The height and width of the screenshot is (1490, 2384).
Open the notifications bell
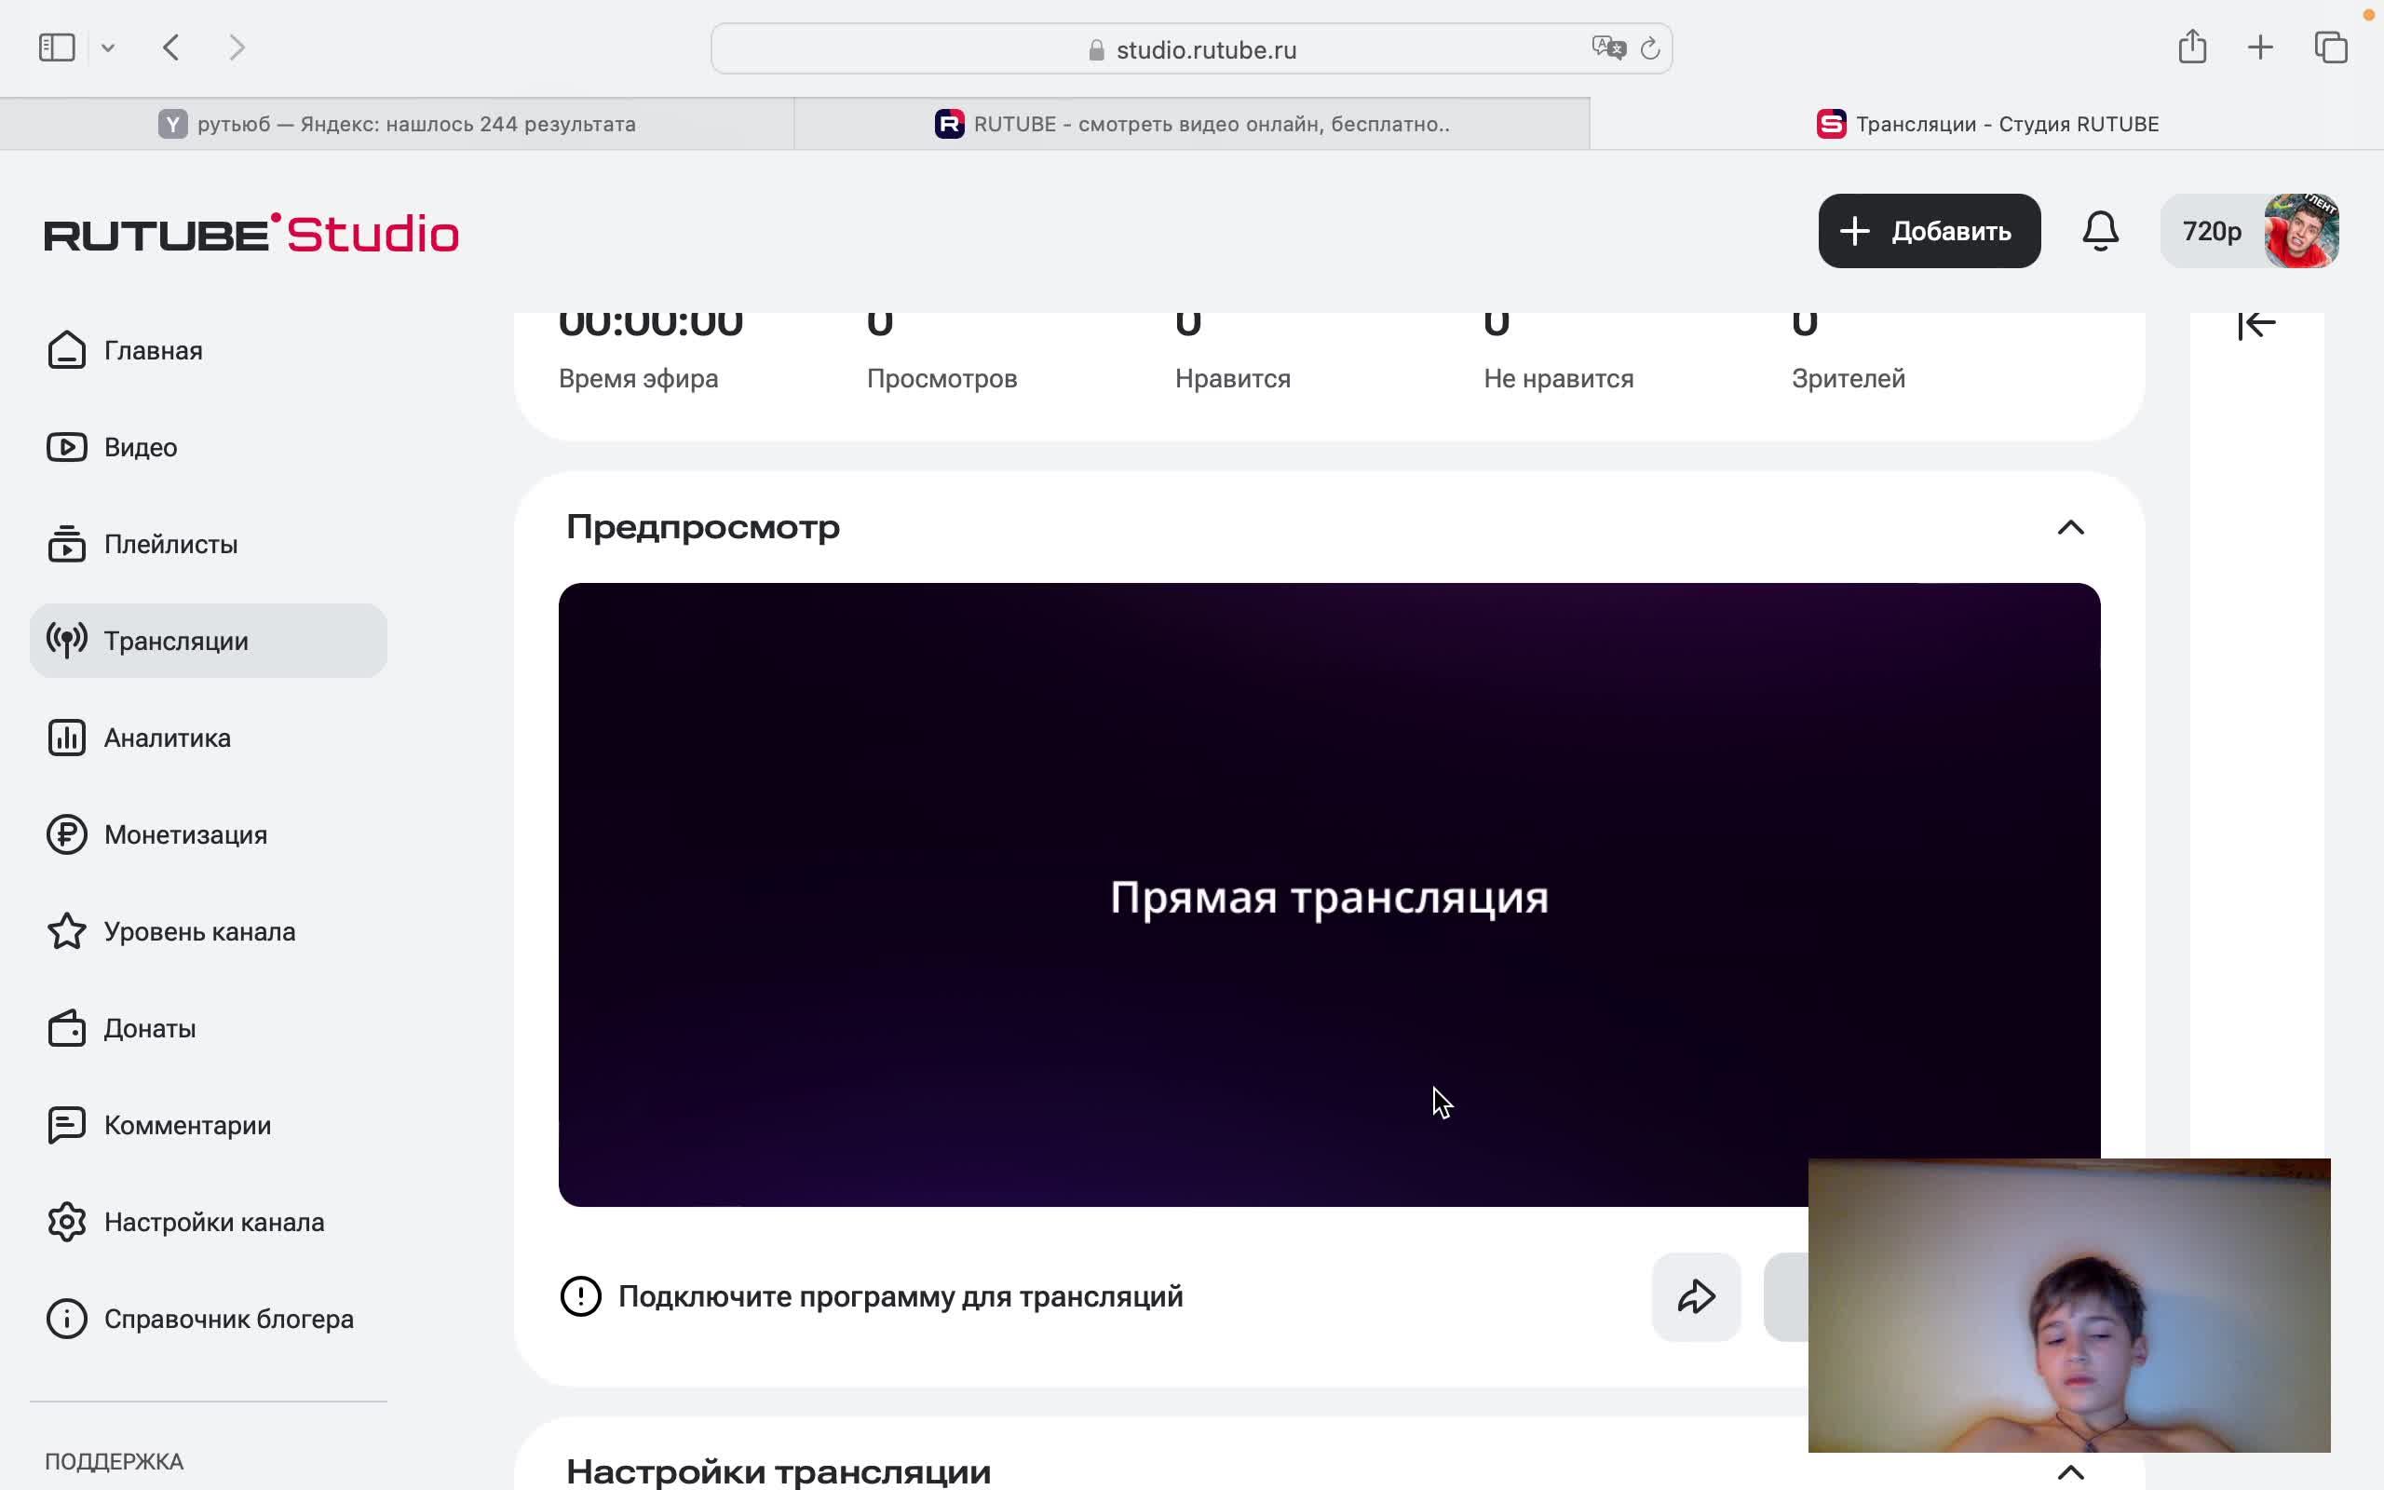coord(2102,230)
